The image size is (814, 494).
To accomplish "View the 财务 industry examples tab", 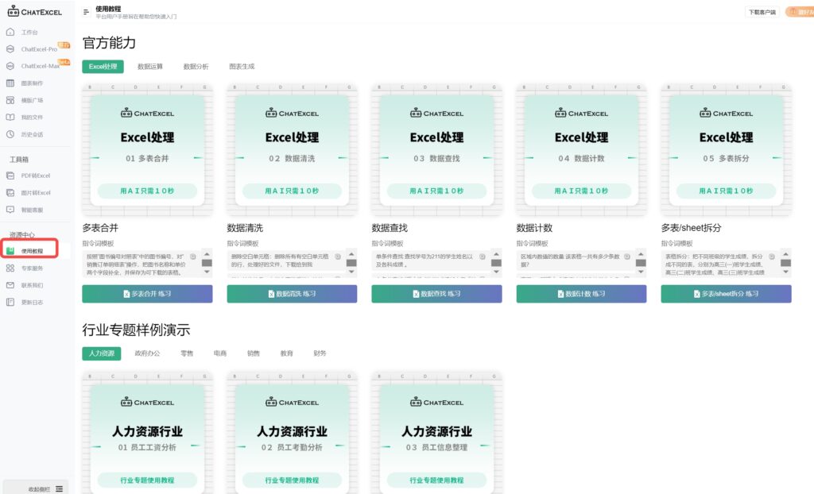I will pyautogui.click(x=320, y=353).
